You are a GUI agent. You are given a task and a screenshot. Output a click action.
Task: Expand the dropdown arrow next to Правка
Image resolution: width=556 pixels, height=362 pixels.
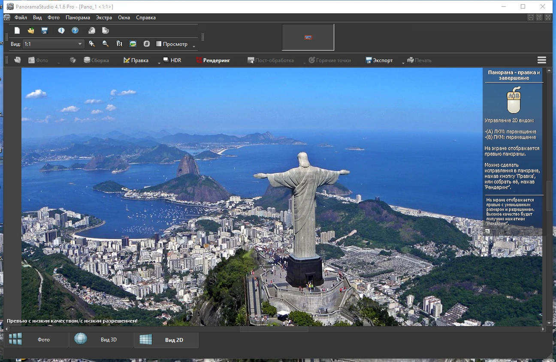pos(159,63)
